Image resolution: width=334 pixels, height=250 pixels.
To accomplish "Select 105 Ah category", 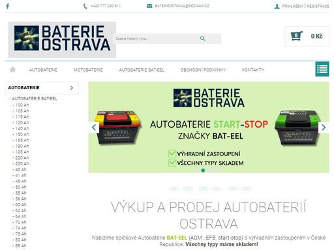I will 22,111.
